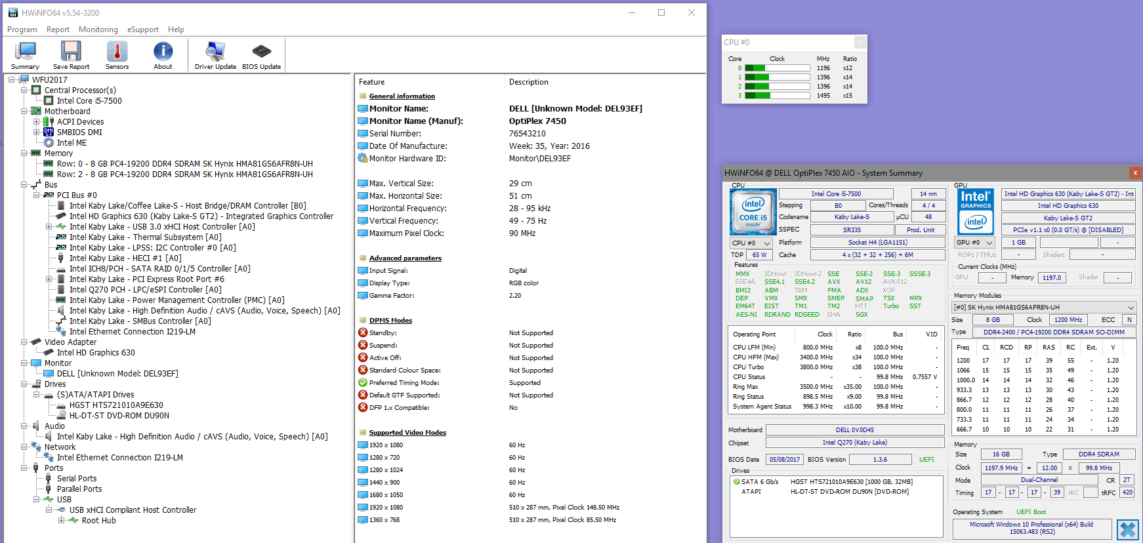
Task: Click Core 3 clock bar in CPU #0 widget
Action: coord(777,96)
